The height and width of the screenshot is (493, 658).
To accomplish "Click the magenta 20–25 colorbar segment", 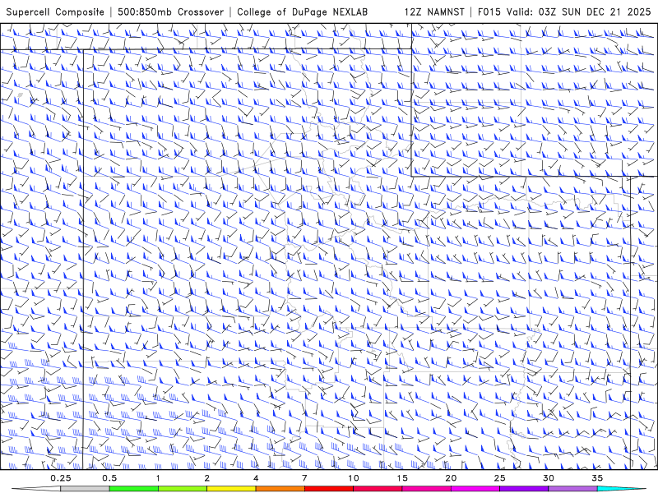I will click(475, 489).
